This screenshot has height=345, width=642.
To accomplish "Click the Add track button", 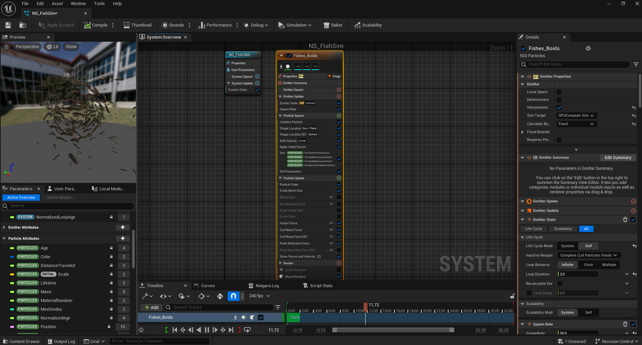I will pyautogui.click(x=151, y=307).
